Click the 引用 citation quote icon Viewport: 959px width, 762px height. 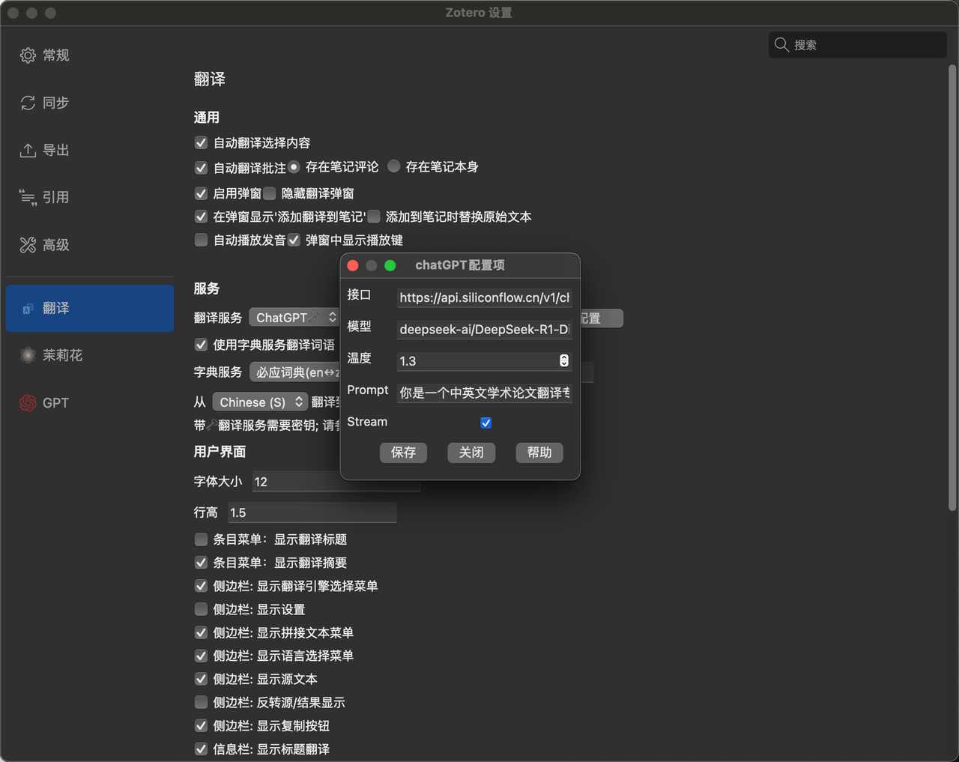click(x=28, y=198)
